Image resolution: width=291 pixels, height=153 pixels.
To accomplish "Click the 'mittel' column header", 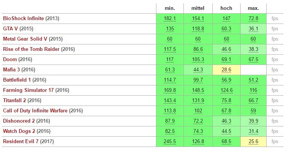I will click(x=198, y=8).
